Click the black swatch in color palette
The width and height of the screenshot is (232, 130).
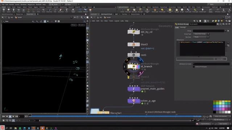pyautogui.click(x=214, y=112)
